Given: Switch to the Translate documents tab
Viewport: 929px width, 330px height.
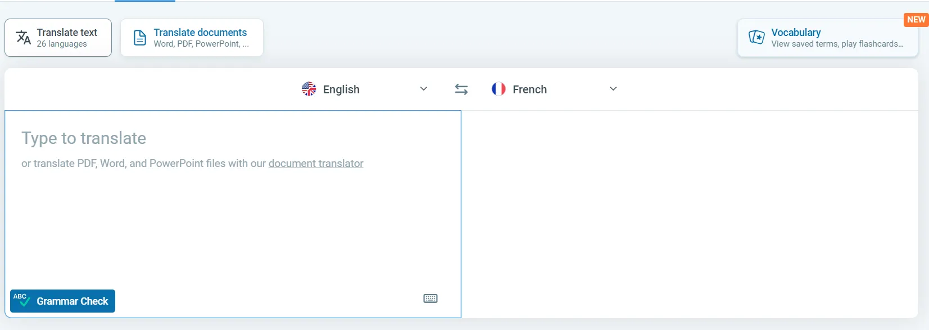Looking at the screenshot, I should coord(192,38).
